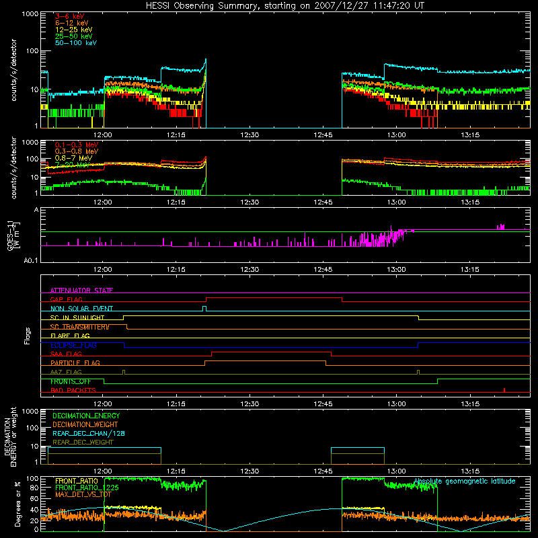
Task: Click the blue ECLIPSE_FLAG label
Action: point(73,345)
